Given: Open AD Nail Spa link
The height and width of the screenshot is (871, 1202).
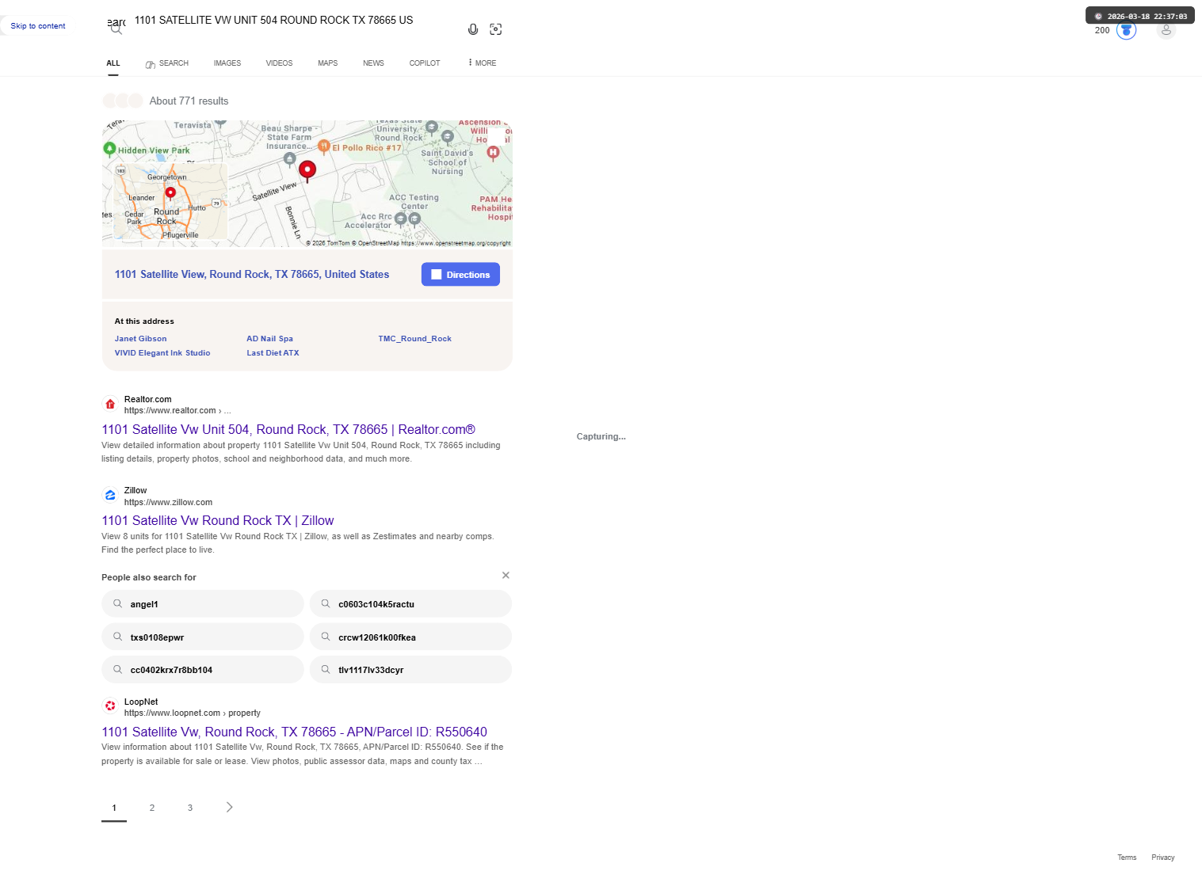Looking at the screenshot, I should click(x=269, y=339).
